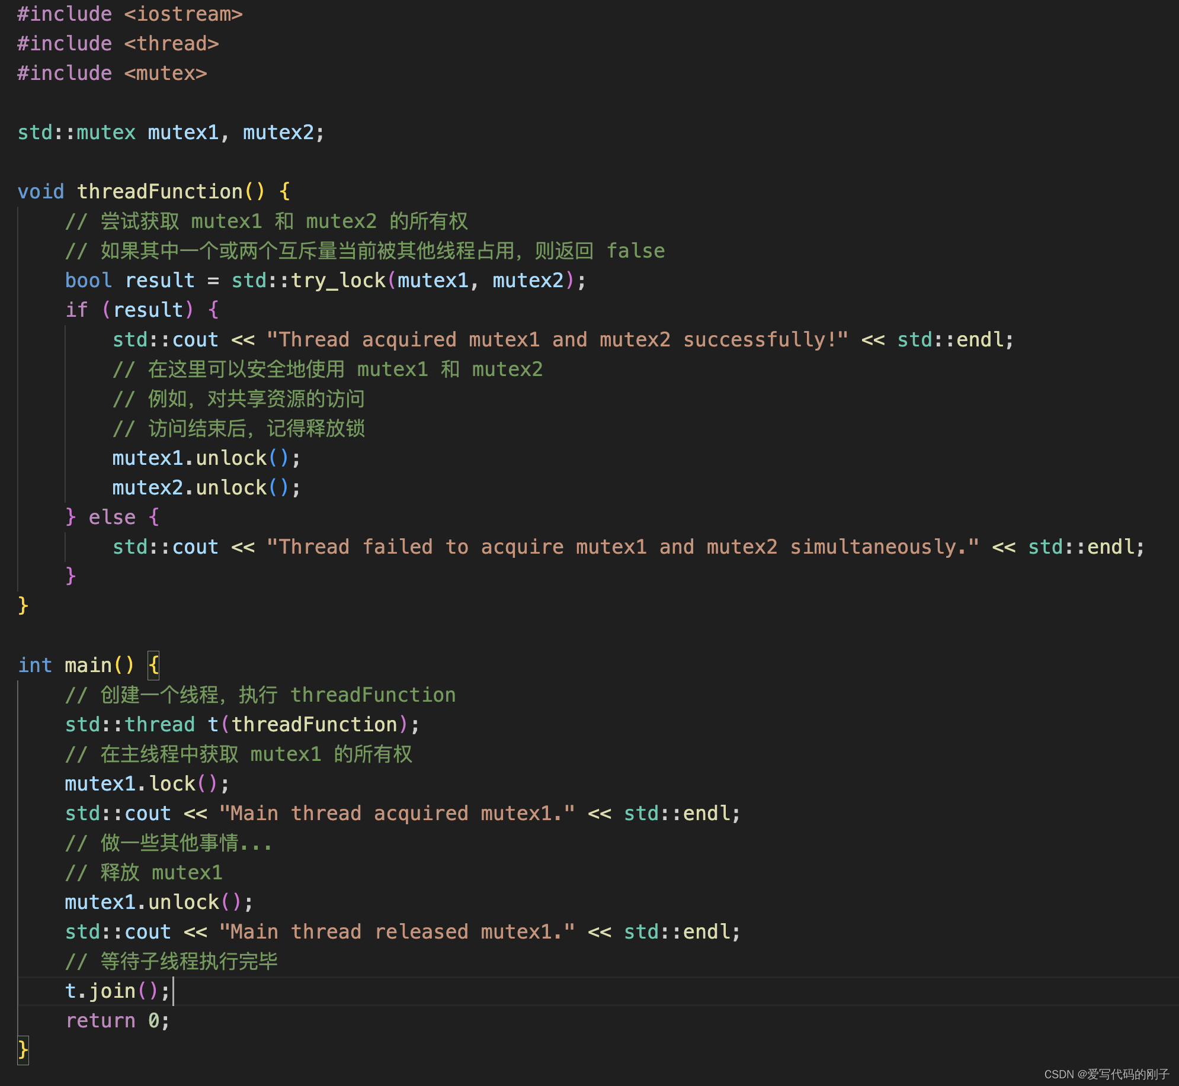Screen dimensions: 1179x1086
Task: Click the 'void threadFunction() {' line
Action: point(153,192)
